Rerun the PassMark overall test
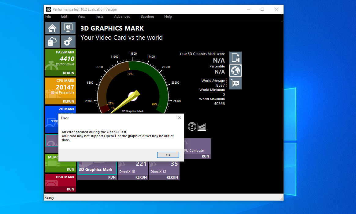Viewport: 356px width, 214px height. (69, 73)
